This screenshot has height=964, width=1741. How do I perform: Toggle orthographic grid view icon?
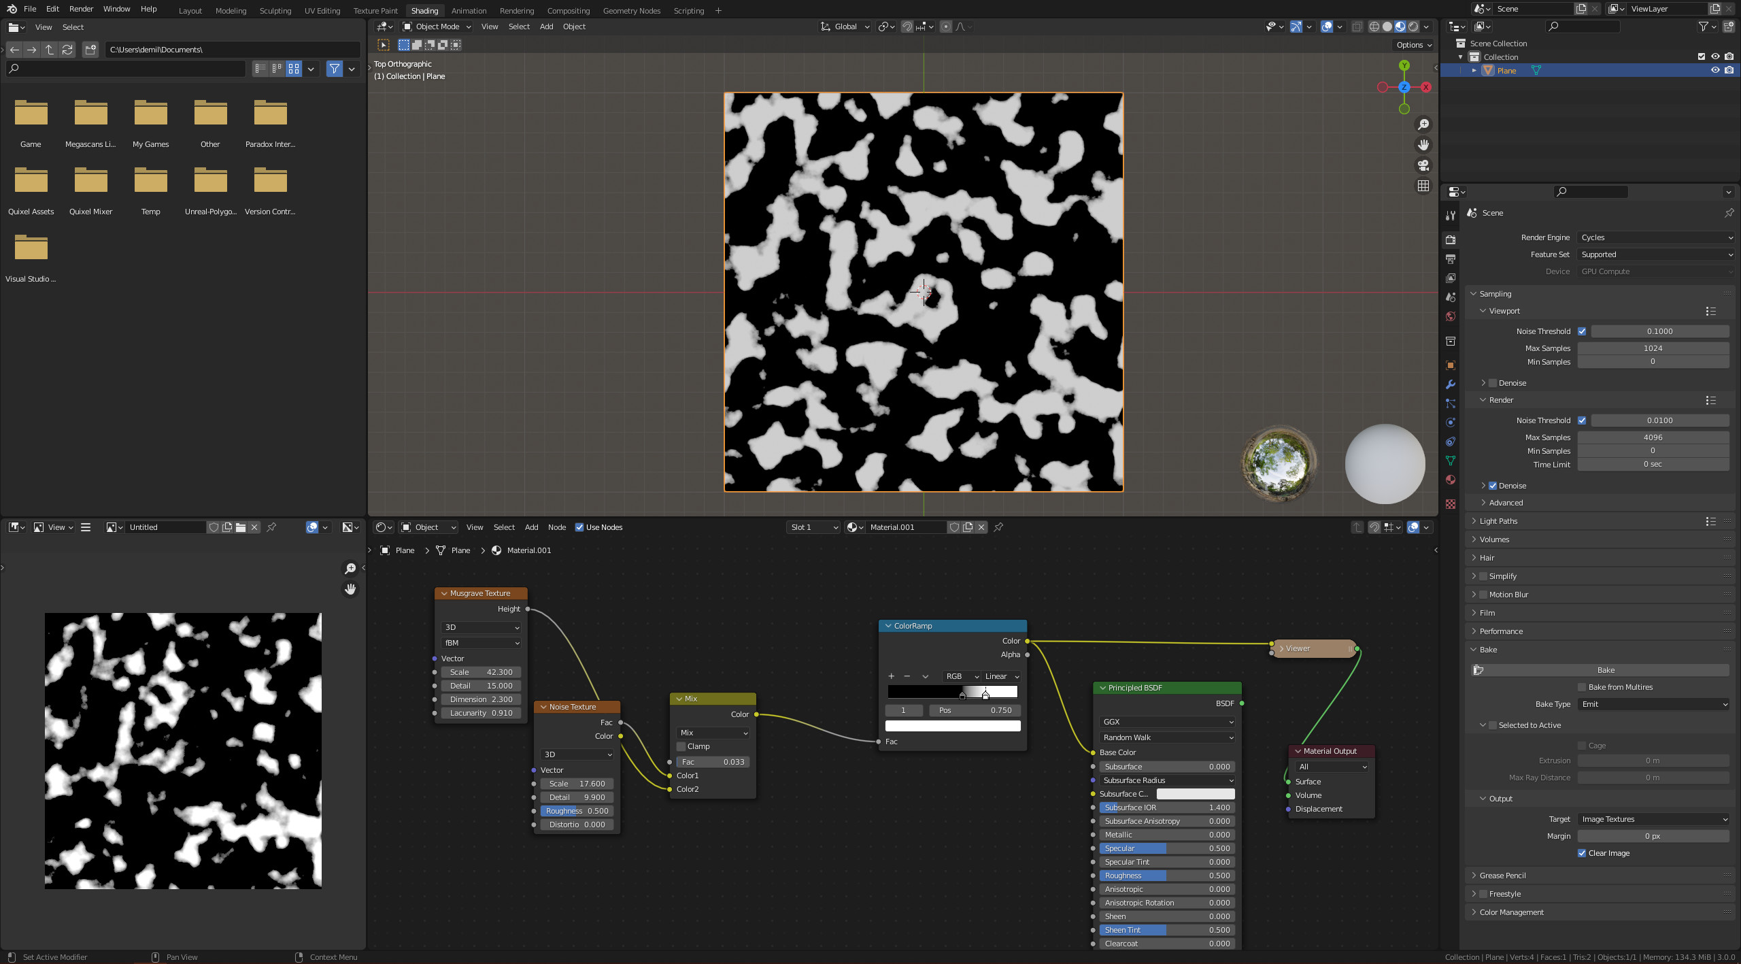(1423, 186)
